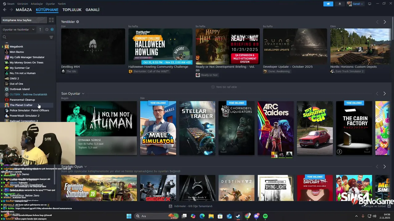Screen dimensions: 394x221
Task: Show hidden system tray icons
Action: tap(357, 216)
